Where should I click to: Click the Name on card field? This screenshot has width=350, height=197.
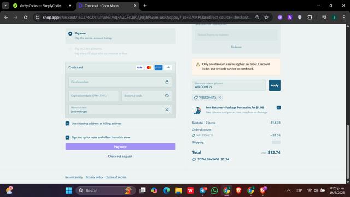click(x=120, y=109)
